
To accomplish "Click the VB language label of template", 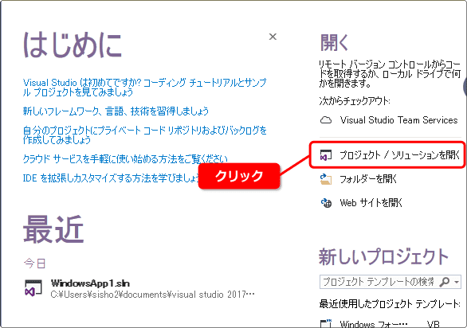I will point(433,324).
